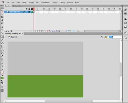Image resolution: width=128 pixels, height=103 pixels.
Task: Open the Modify menu
Action: coord(31,3)
